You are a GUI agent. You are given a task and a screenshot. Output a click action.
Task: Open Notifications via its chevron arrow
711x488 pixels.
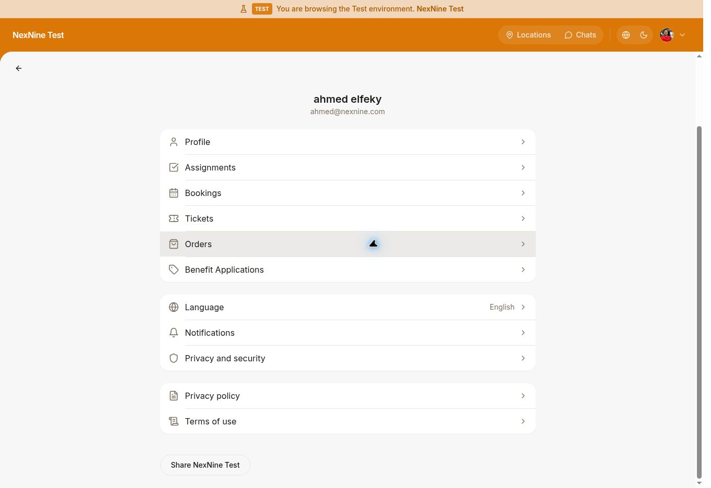(523, 333)
